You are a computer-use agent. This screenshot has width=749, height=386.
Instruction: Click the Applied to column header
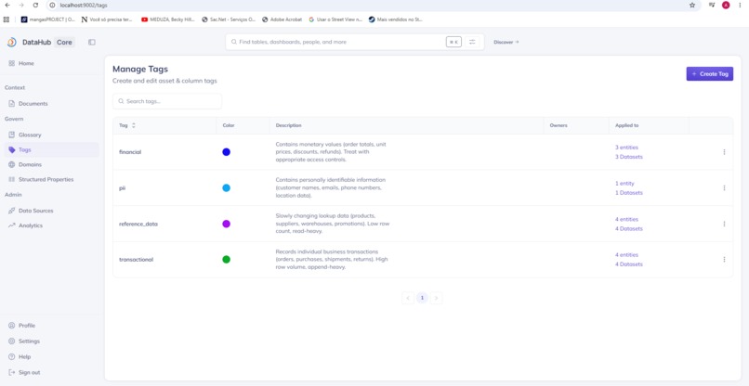(x=626, y=125)
